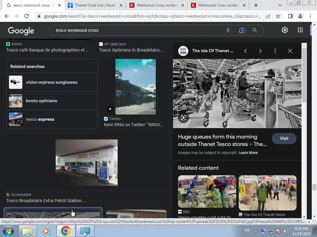Search related vision express sunglasses
This screenshot has height=237, width=317.
52,82
